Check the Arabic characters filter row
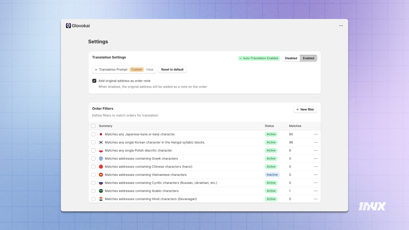The width and height of the screenshot is (409, 230). pos(93,191)
